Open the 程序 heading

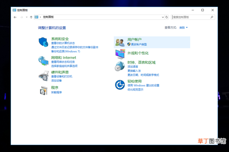click(55, 87)
